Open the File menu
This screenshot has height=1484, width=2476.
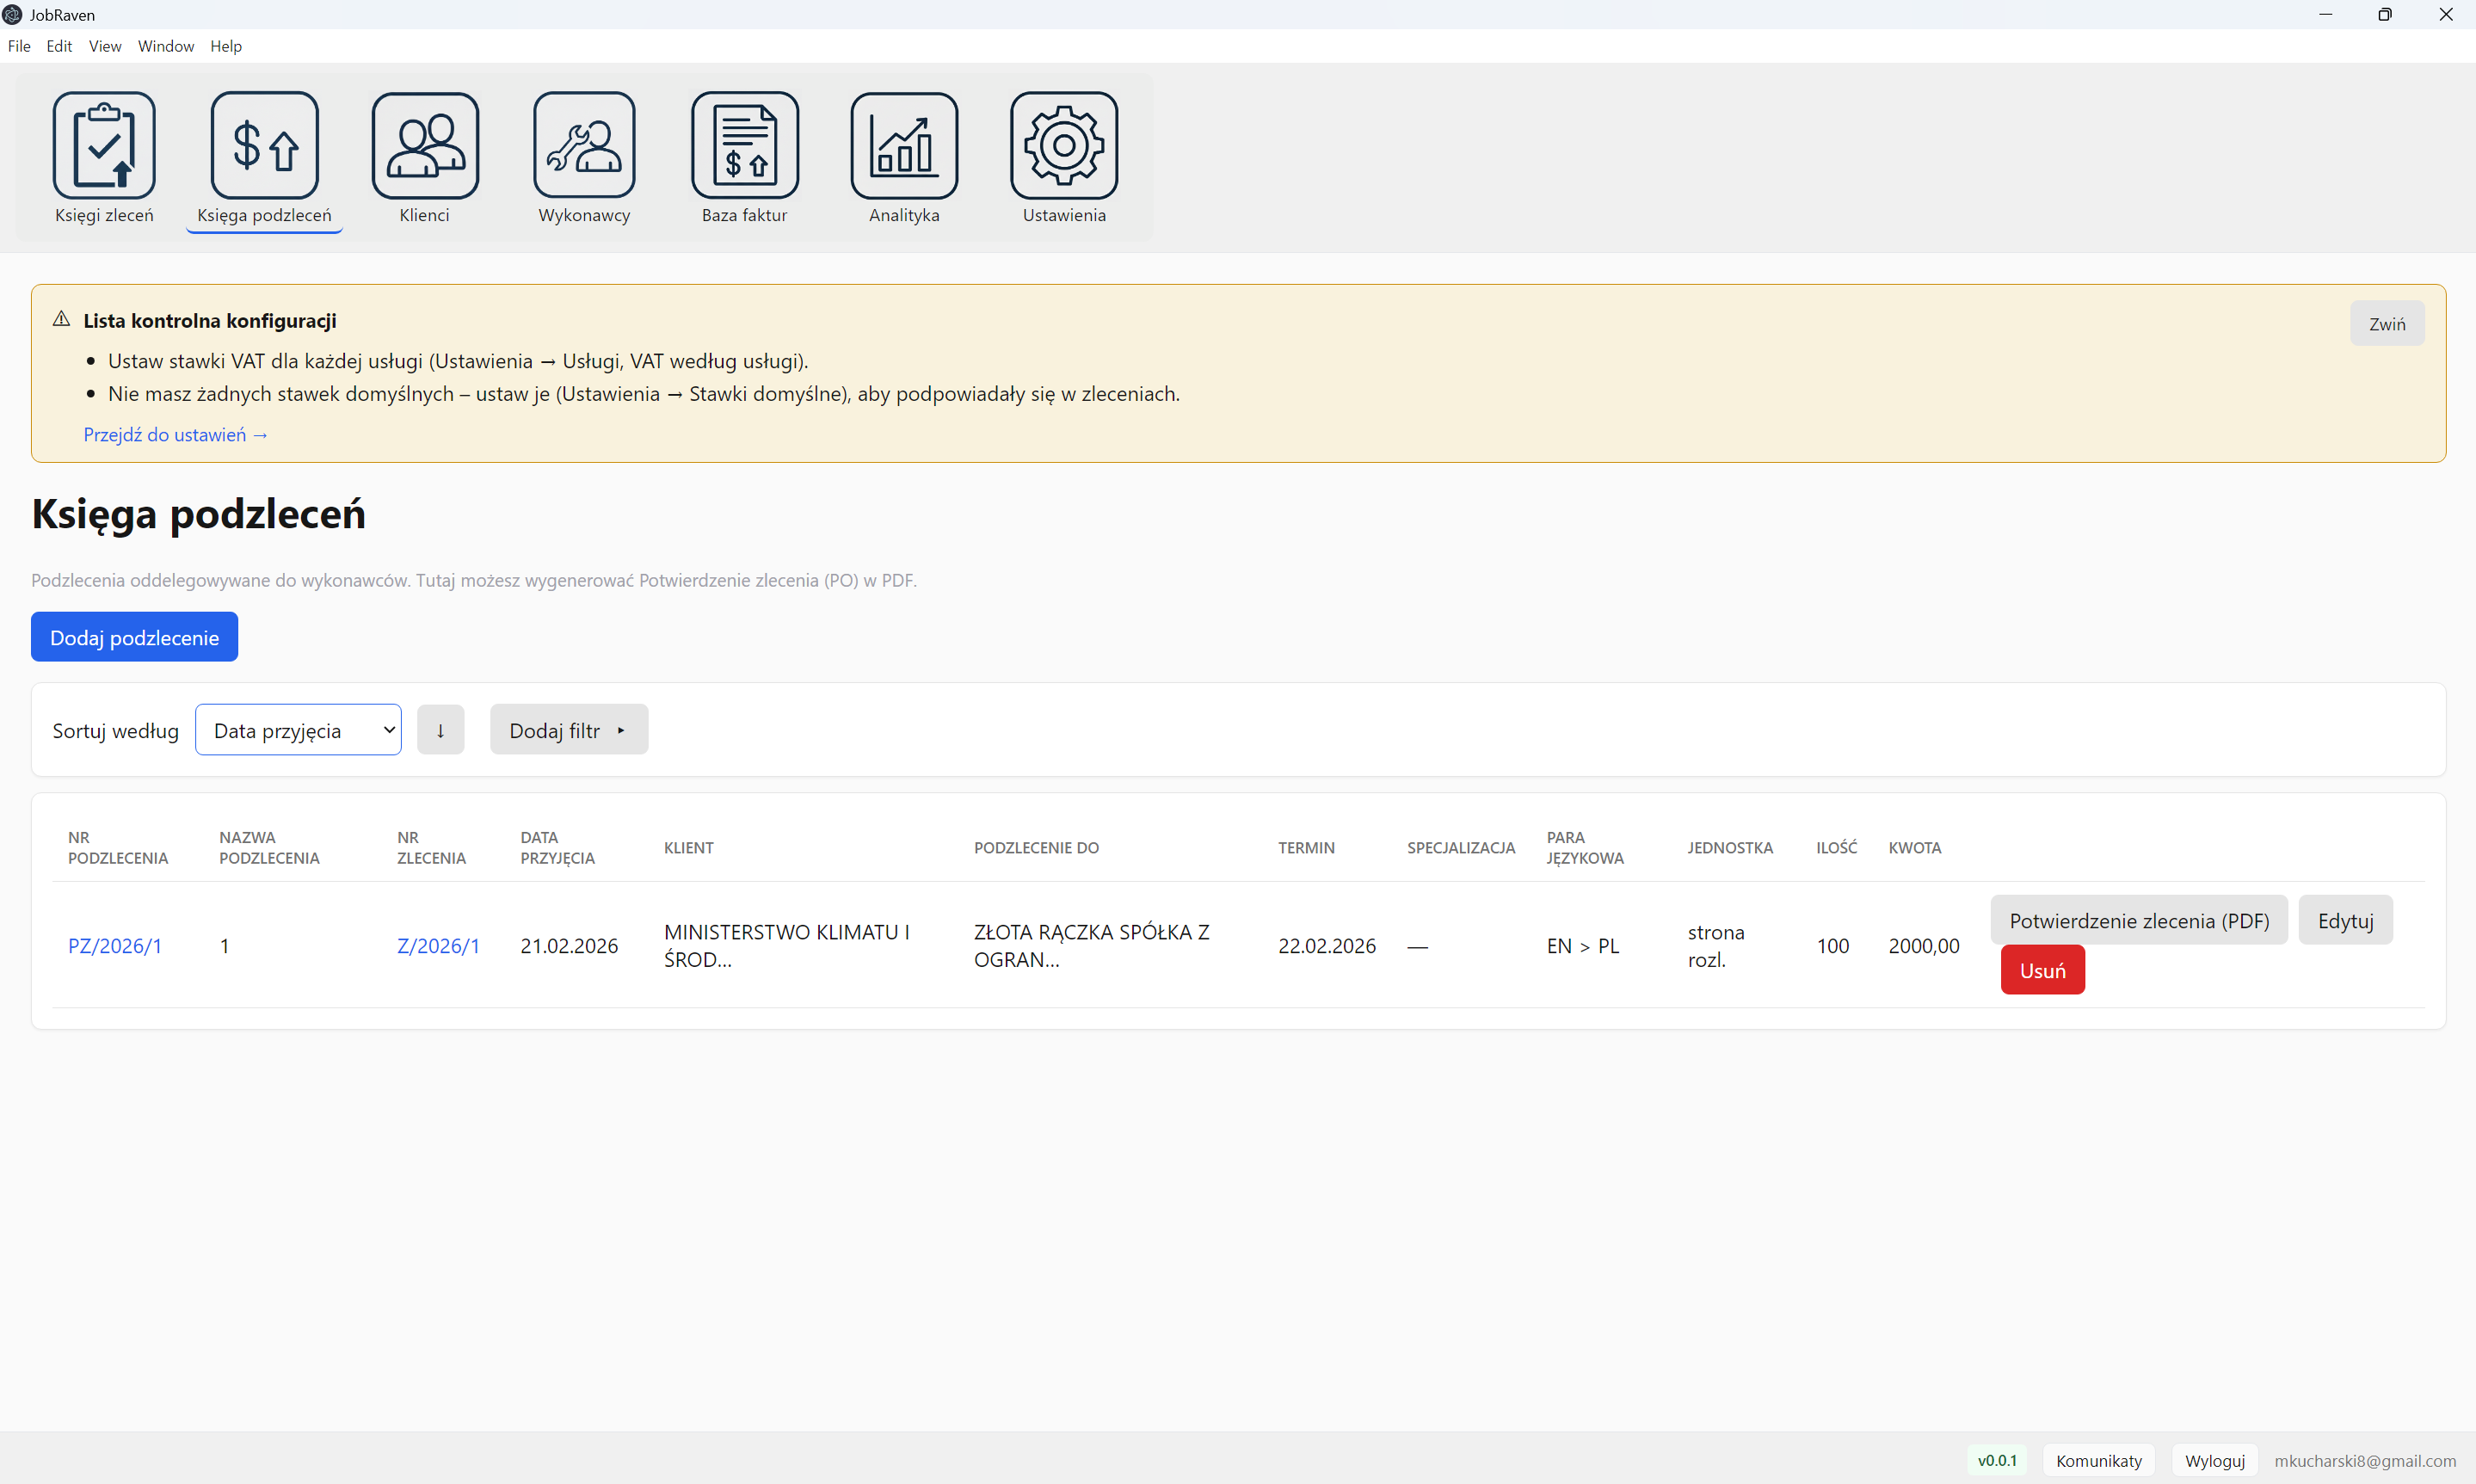click(19, 46)
